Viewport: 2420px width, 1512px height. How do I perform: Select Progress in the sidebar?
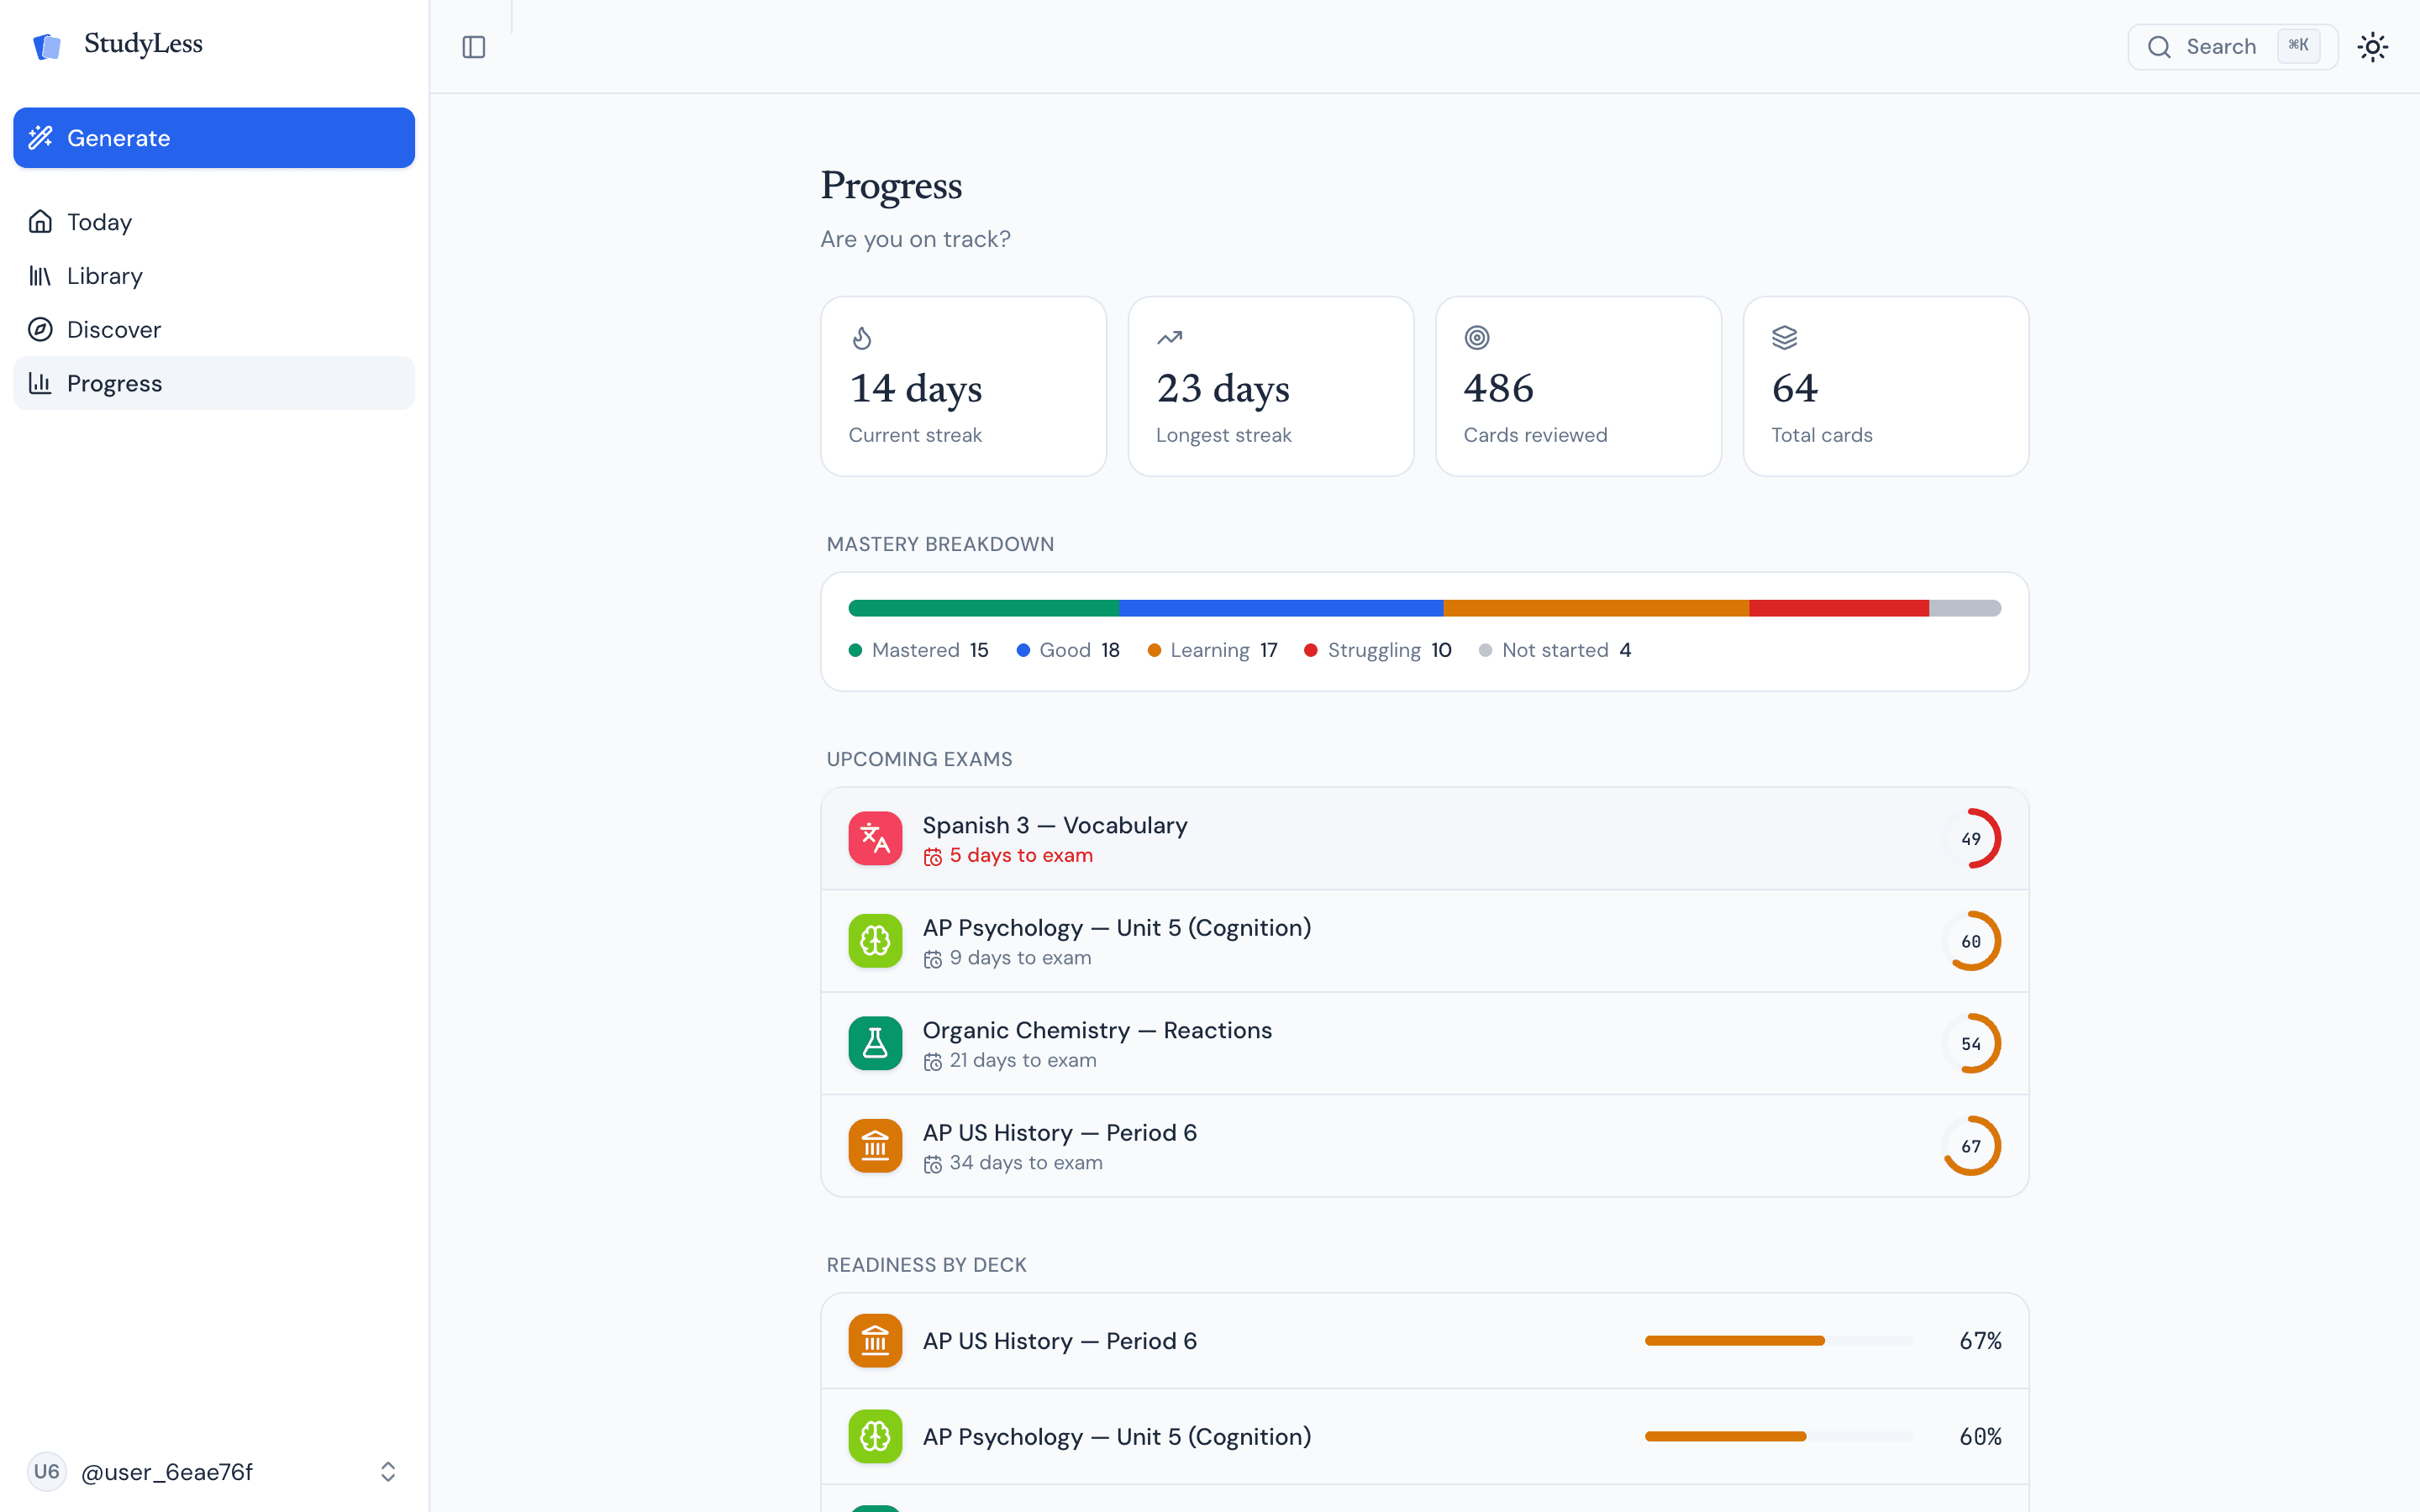click(214, 383)
